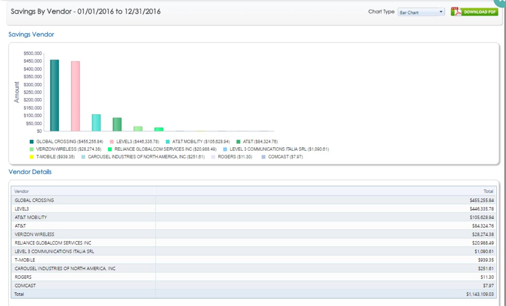Click RELIANCE GLOBALCOM legend swatch

tap(110, 149)
